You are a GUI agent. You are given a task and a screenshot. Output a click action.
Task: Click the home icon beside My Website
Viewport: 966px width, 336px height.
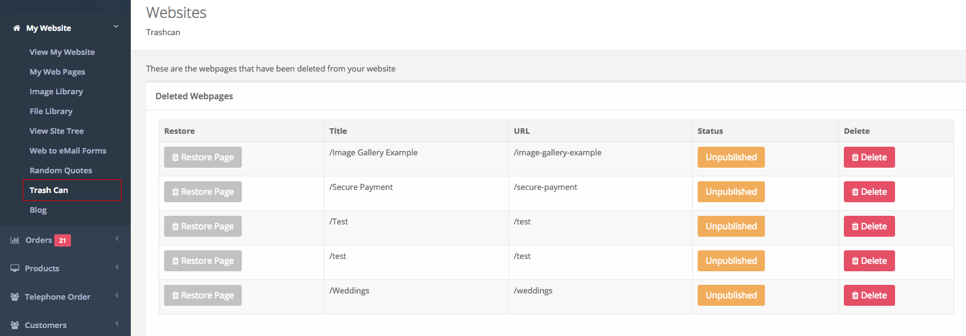(x=17, y=28)
